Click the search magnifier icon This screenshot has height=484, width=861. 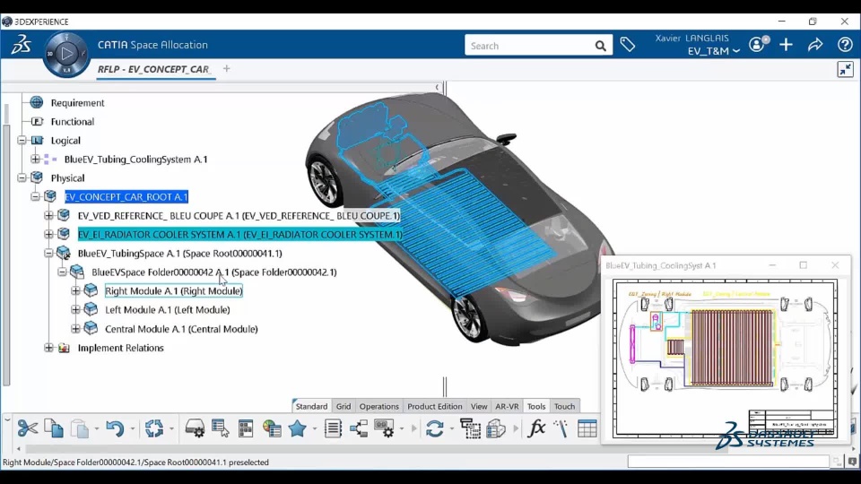tap(601, 46)
